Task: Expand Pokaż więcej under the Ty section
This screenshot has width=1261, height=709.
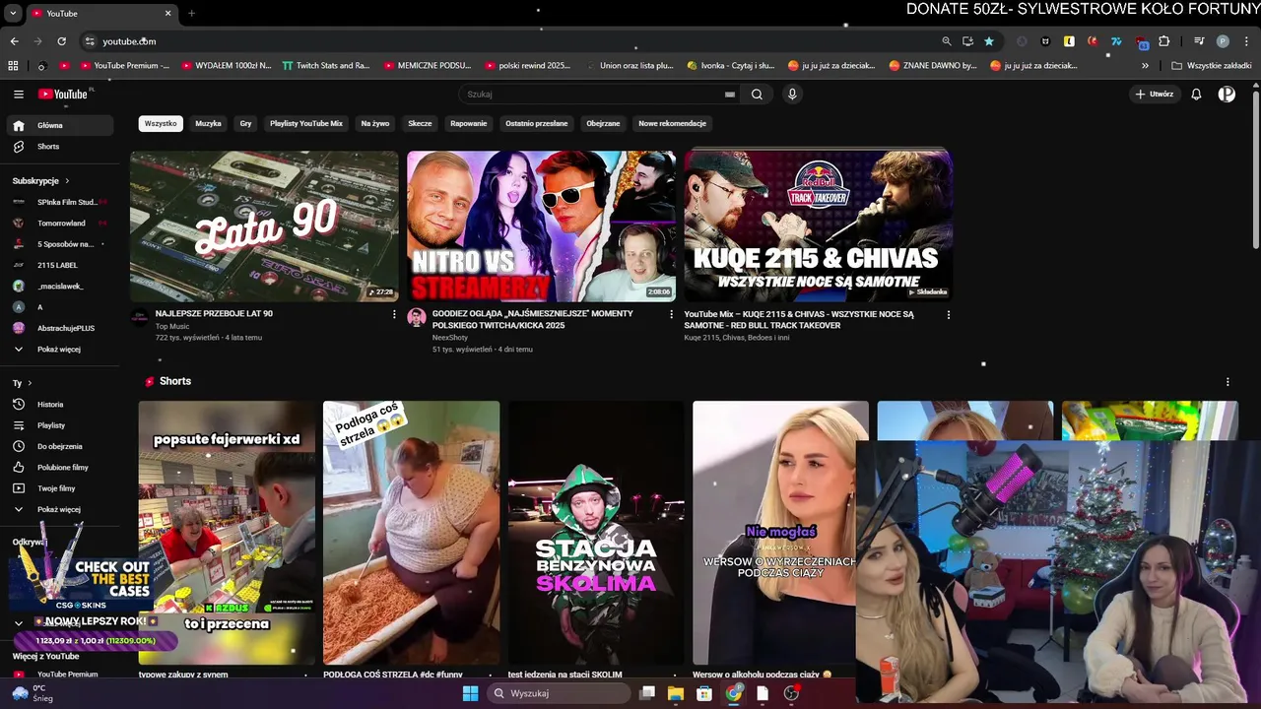Action: [x=60, y=509]
